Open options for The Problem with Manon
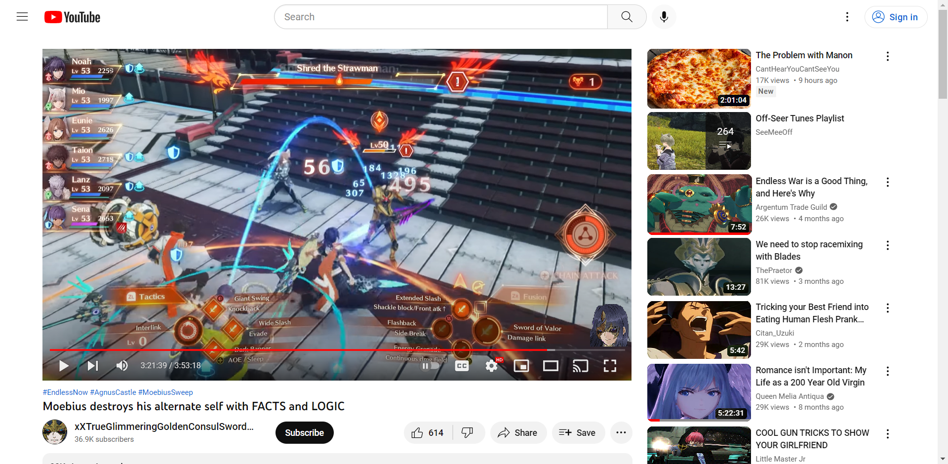The image size is (948, 464). click(x=888, y=56)
